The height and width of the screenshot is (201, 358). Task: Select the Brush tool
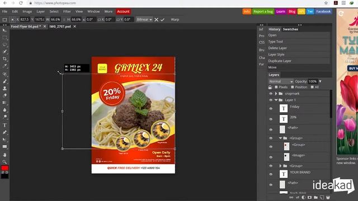[4, 81]
